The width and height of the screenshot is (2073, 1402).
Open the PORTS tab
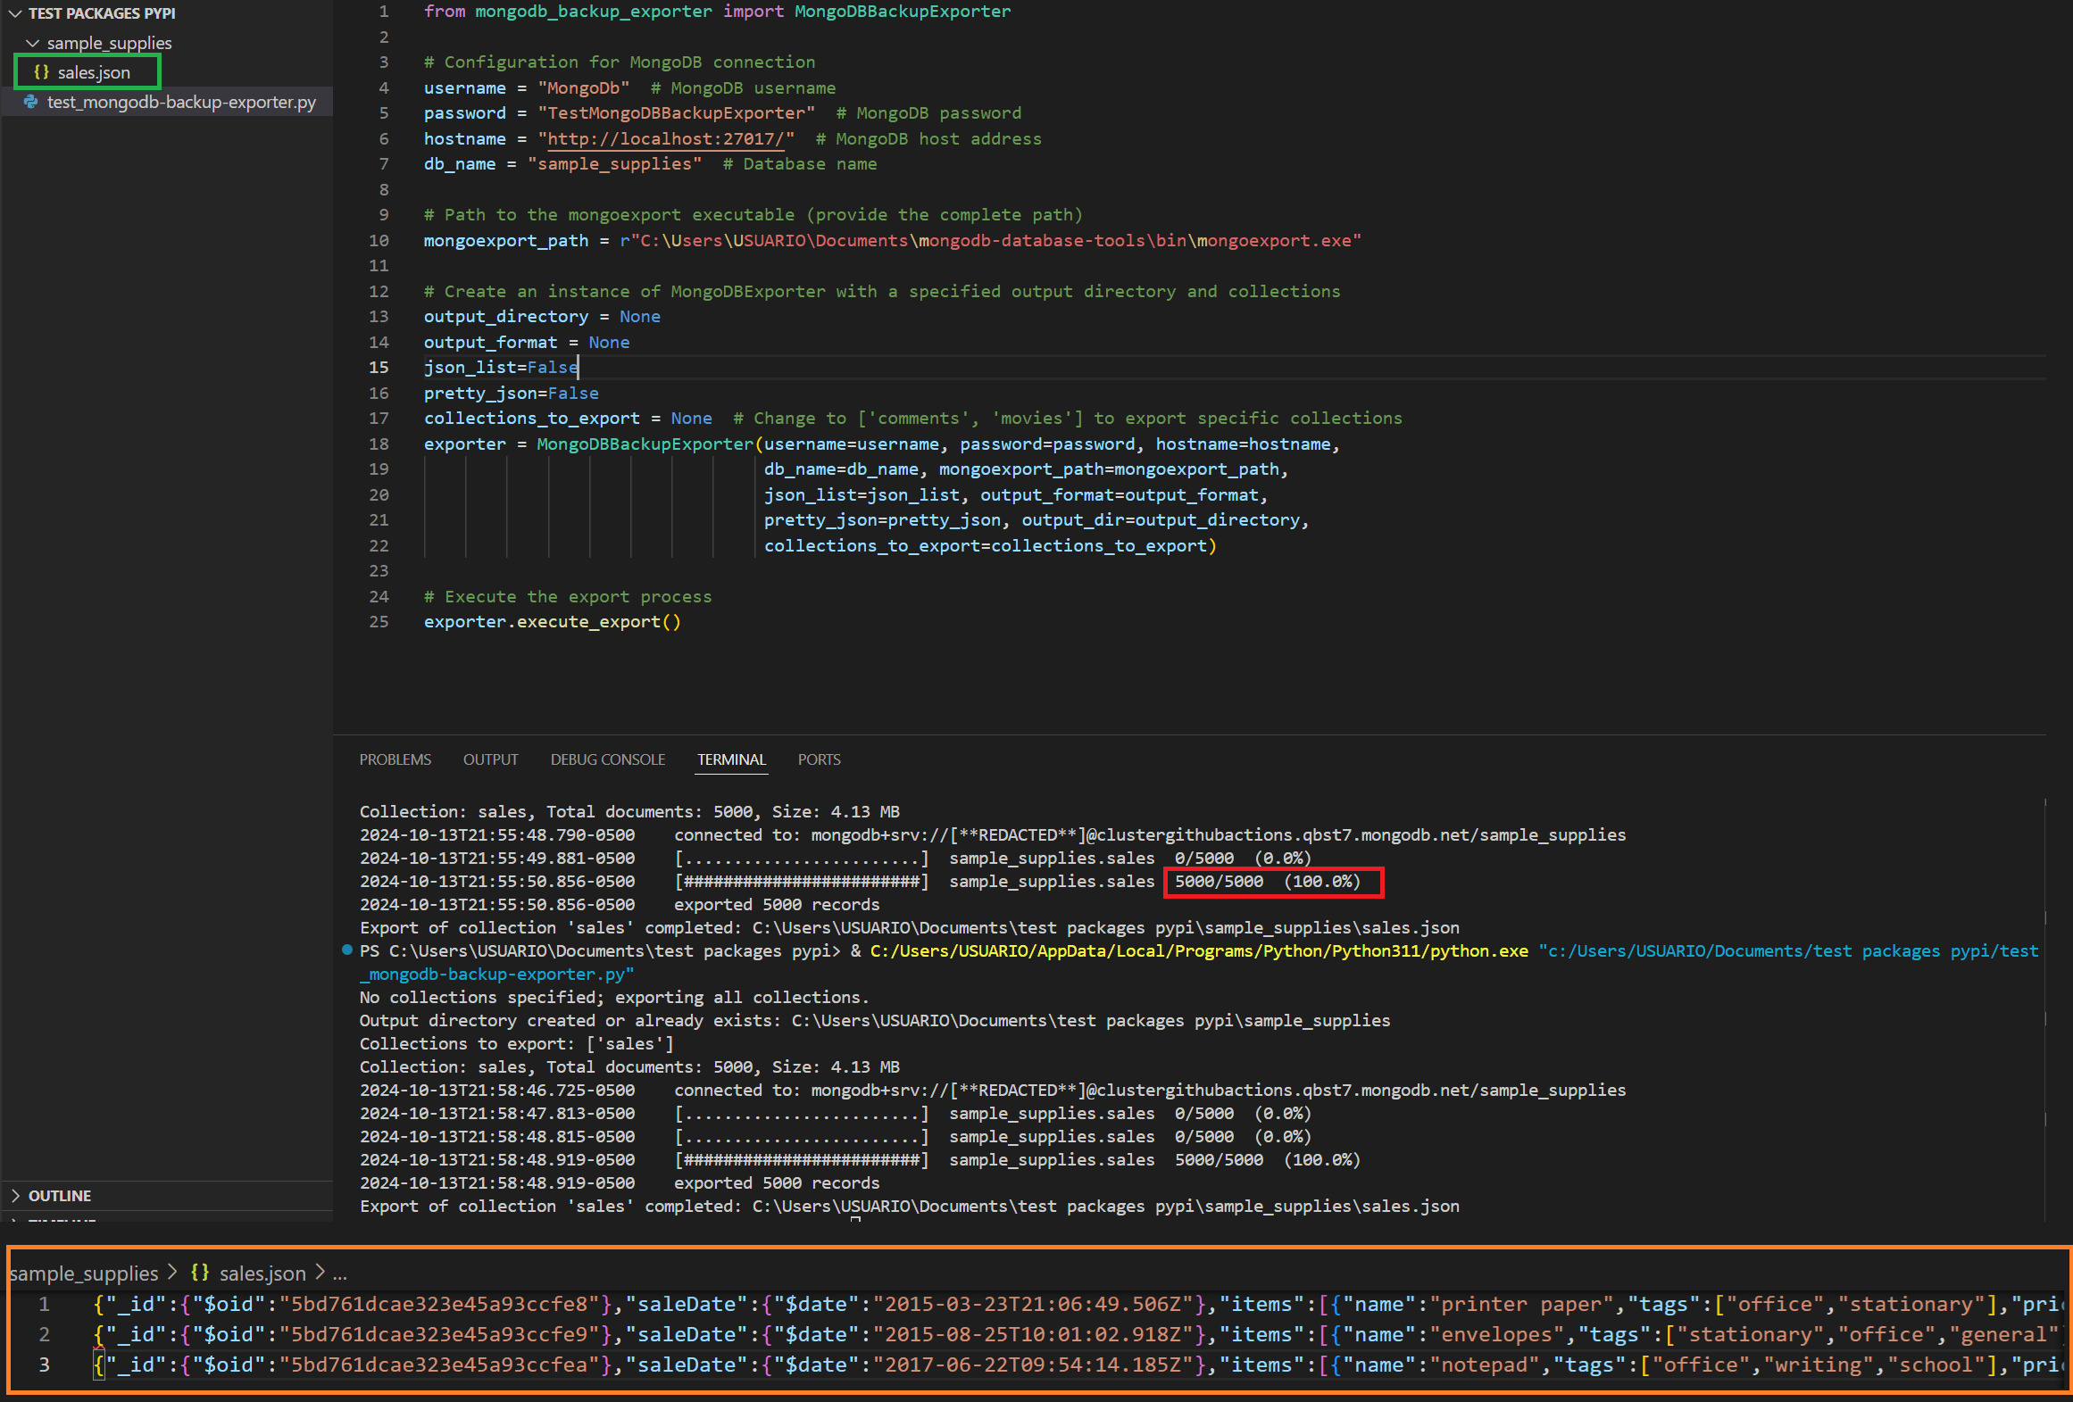click(819, 759)
